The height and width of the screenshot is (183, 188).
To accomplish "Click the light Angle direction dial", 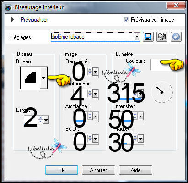I will click(162, 92).
